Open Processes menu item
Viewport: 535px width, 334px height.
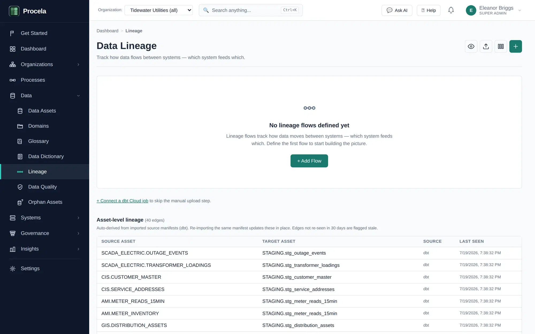tap(45, 80)
